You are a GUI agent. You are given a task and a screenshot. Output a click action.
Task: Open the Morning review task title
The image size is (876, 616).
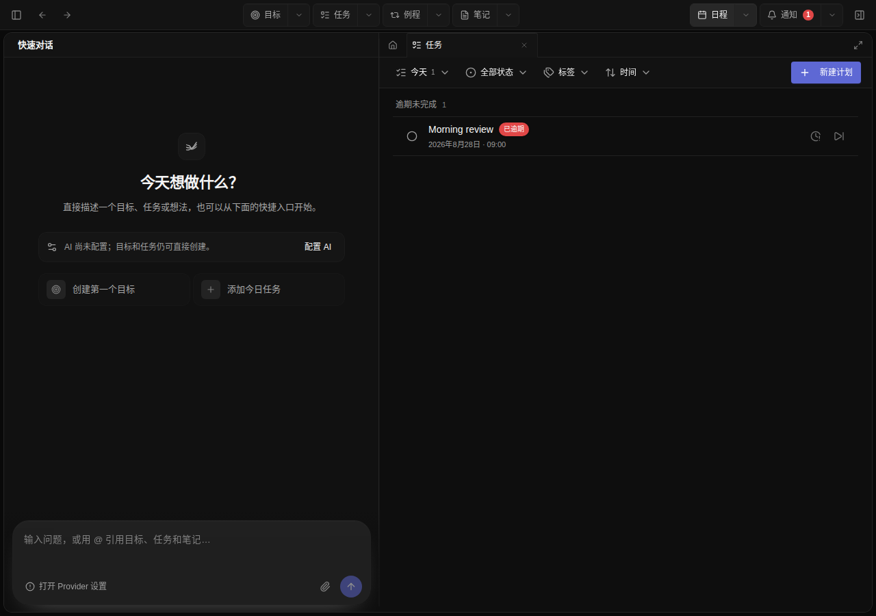[461, 129]
